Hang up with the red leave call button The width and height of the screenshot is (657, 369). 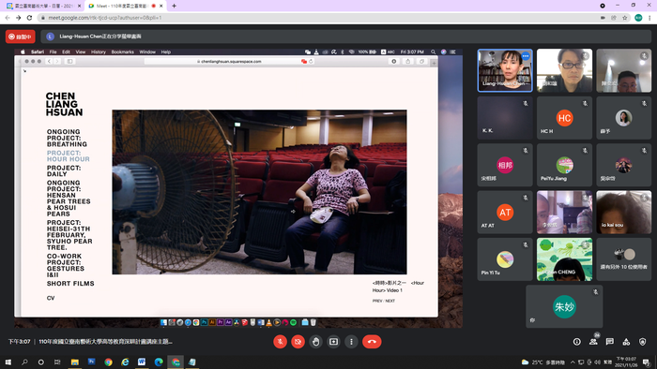pyautogui.click(x=372, y=342)
